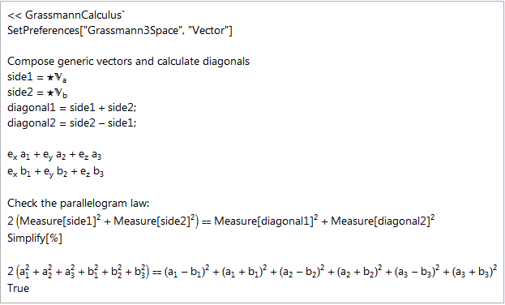This screenshot has height=305, width=505.
Task: Place cursor in diagonal2 definition line
Action: pos(72,122)
